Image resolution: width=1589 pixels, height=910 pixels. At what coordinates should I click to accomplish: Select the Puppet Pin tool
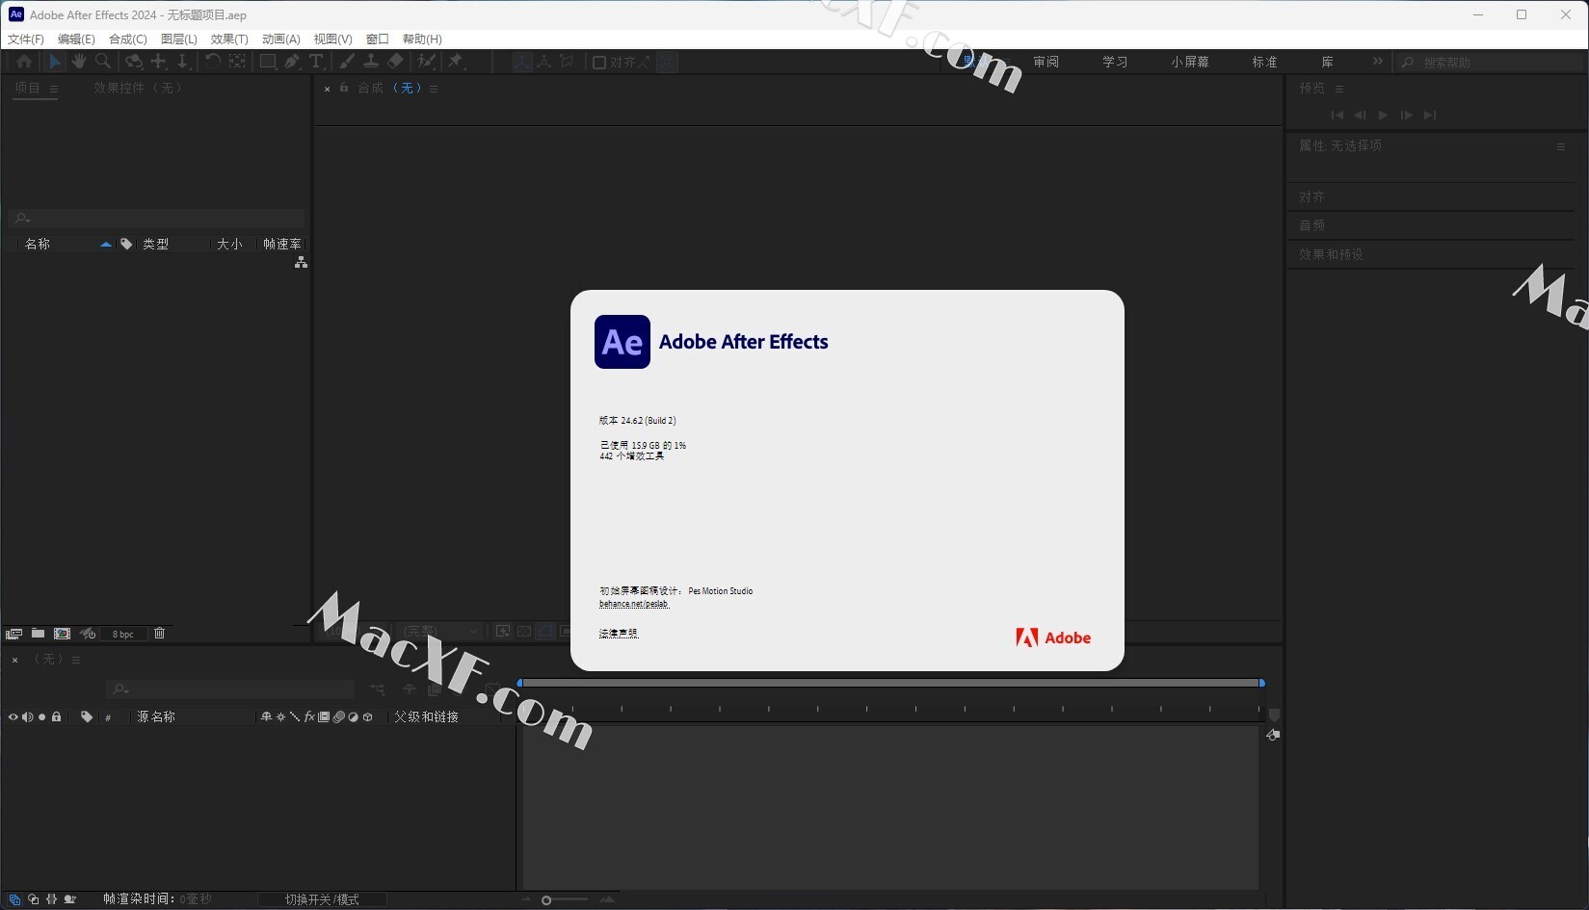tap(456, 62)
